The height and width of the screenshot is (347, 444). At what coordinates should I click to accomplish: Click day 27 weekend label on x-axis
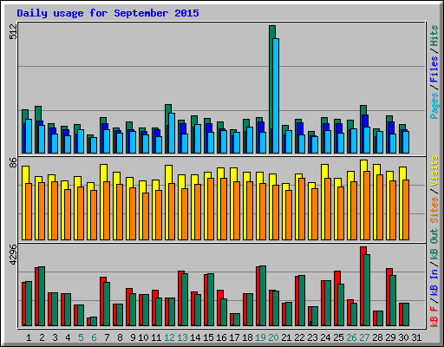tap(364, 337)
